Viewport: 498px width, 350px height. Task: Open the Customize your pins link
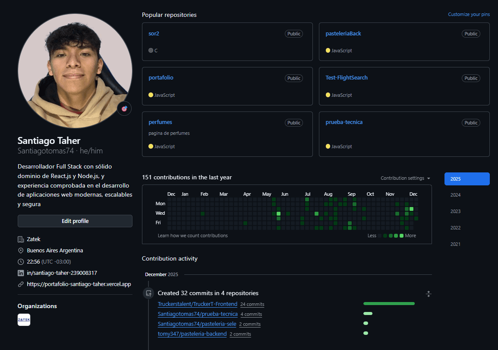coord(469,14)
